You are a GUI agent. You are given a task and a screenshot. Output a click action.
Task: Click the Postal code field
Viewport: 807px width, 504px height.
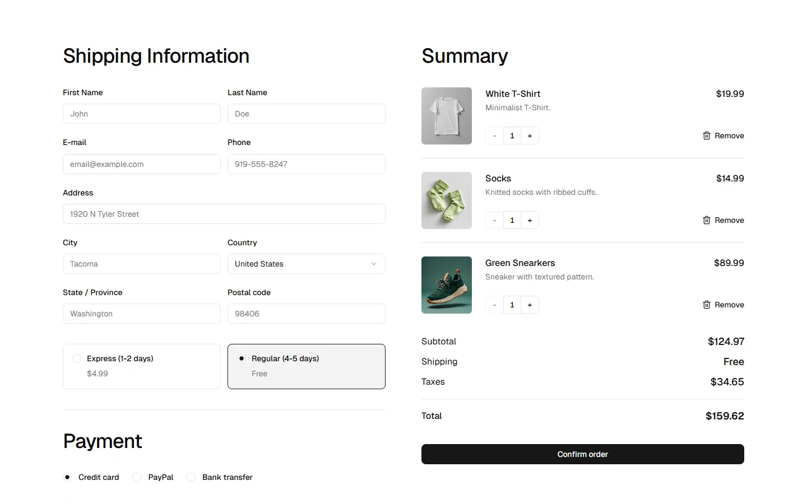[306, 314]
